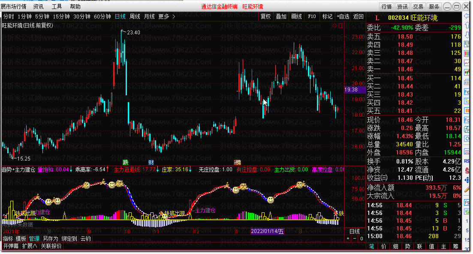Open F10 company info

tap(312, 17)
